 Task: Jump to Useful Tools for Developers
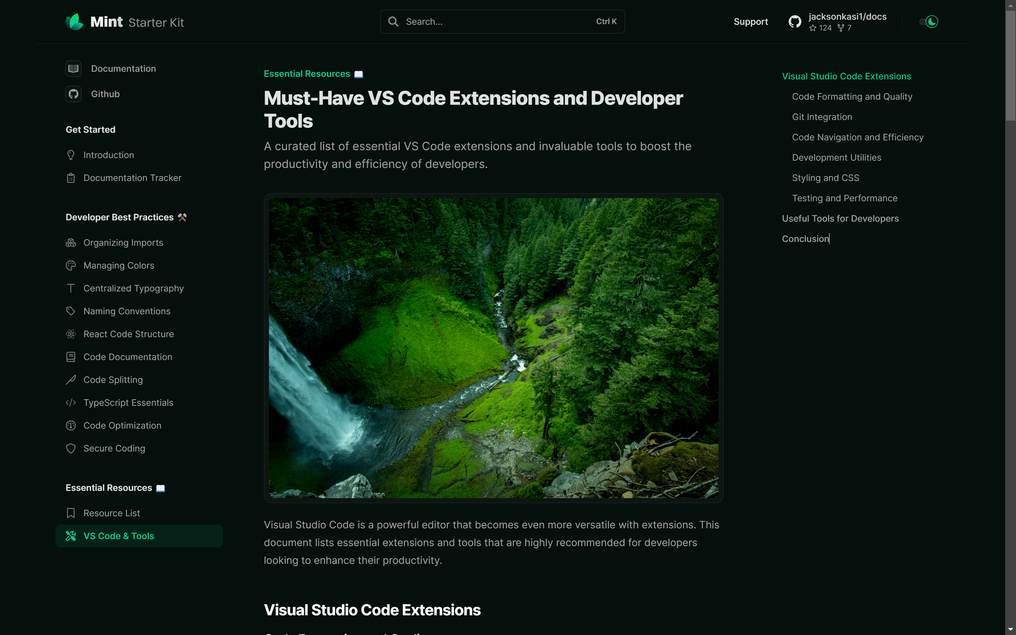tap(840, 219)
